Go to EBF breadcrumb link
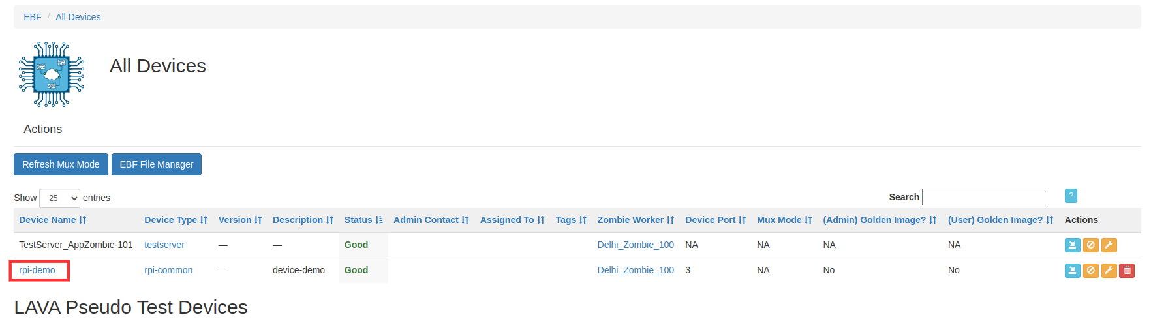 tap(33, 17)
